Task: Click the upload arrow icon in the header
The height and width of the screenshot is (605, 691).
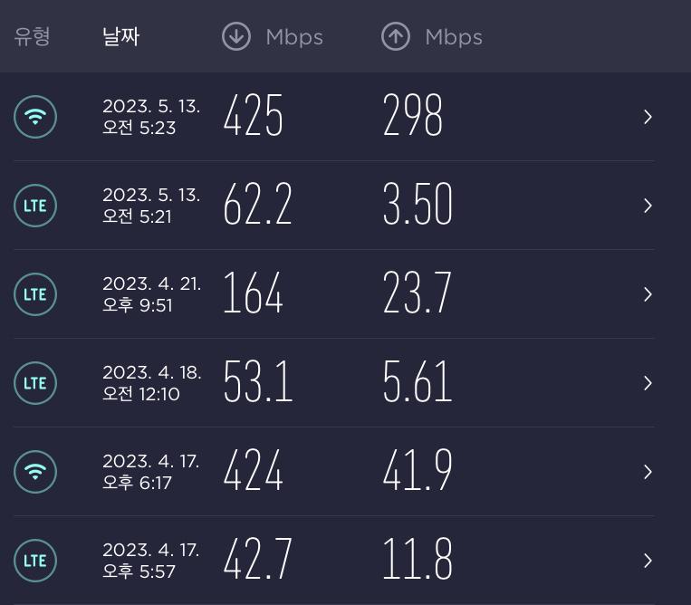Action: pyautogui.click(x=396, y=37)
